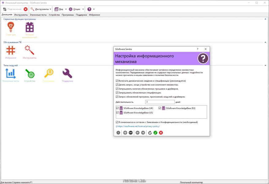
Task: Click the minus remove icon in the dialog
Action: [131, 133]
